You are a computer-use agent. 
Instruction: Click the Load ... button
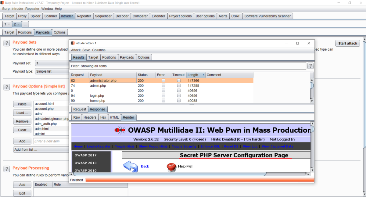[22, 113]
